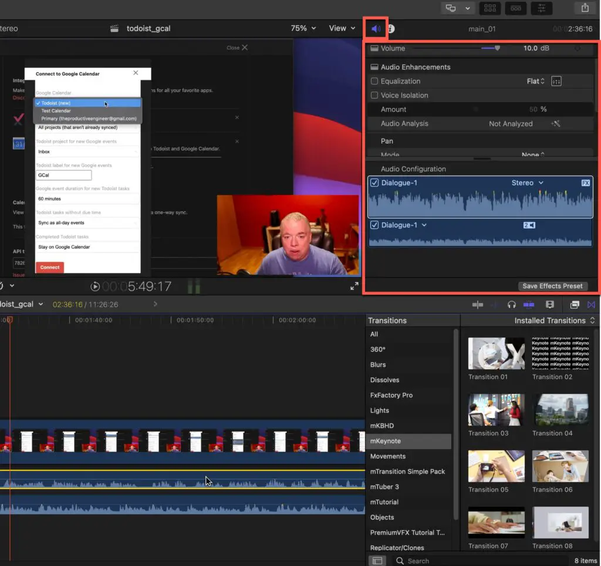Click the workspace layout windows icon
Screen dimensions: 601x566
coord(451,8)
